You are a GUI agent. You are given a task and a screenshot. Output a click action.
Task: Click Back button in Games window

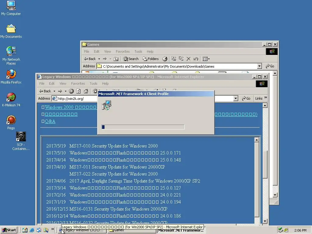90,59
